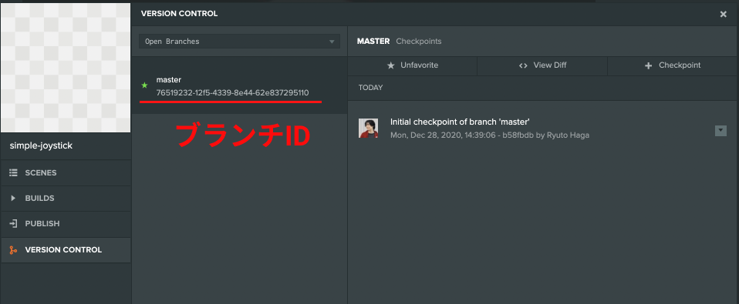The image size is (739, 304).
Task: Click the Checkpoints label
Action: tap(419, 42)
